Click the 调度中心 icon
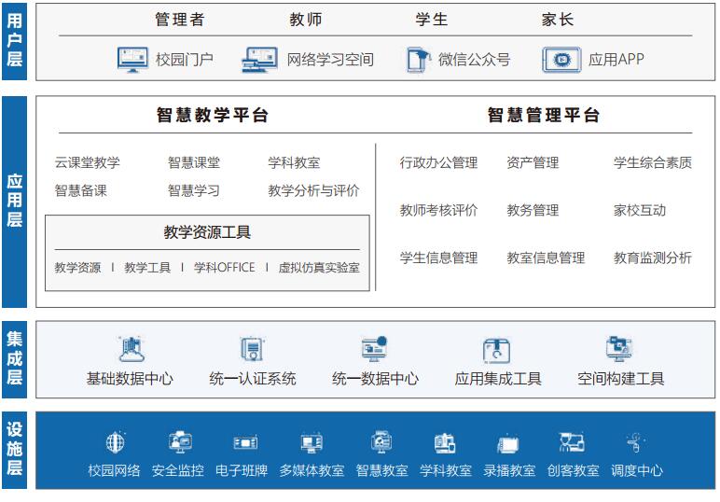The image size is (720, 502). coord(636,442)
